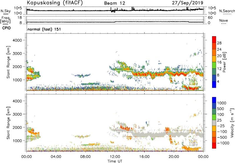Click the "16" label on Power colorbar

(219, 62)
